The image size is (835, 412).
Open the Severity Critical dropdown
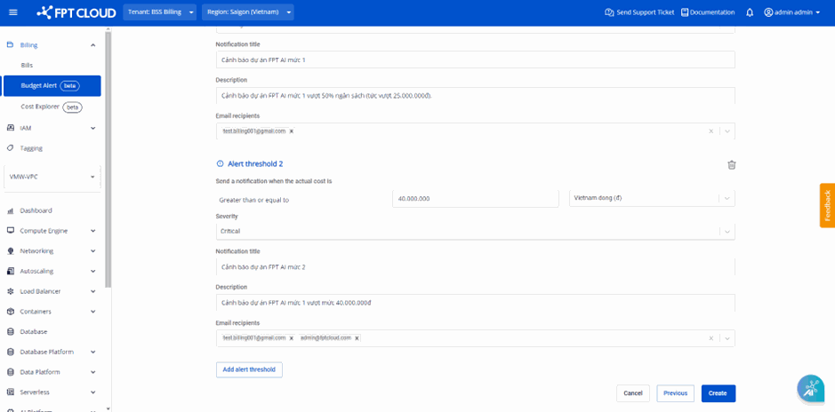[x=475, y=231]
